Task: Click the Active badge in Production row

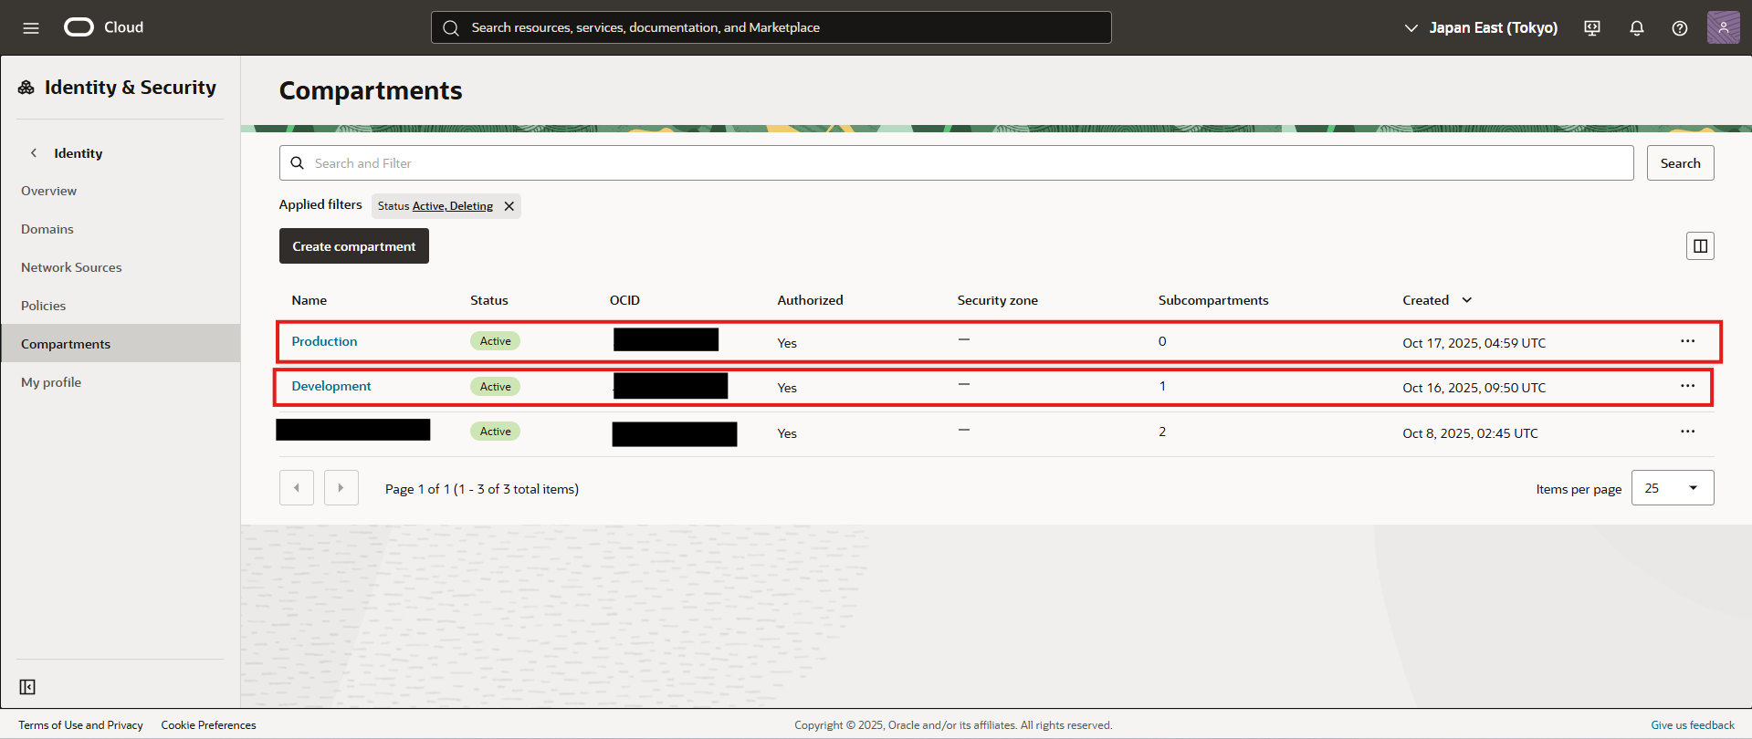Action: tap(495, 341)
